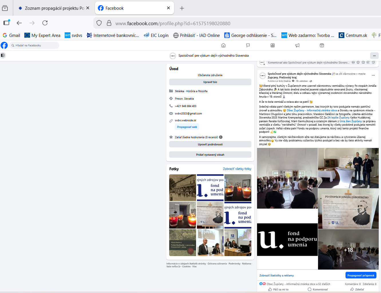The width and height of the screenshot is (381, 293).
Task: Open Zobraziť všetky fotky link
Action: (237, 169)
